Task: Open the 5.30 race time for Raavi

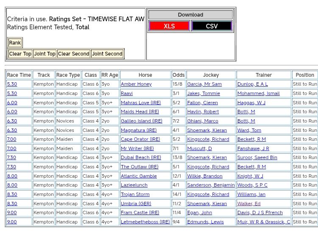Action: (x=12, y=93)
